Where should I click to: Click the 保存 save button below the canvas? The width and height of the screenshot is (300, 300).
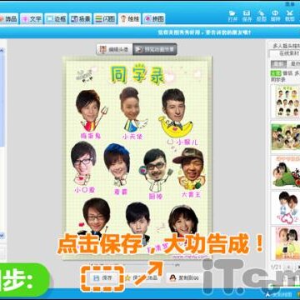pyautogui.click(x=102, y=277)
